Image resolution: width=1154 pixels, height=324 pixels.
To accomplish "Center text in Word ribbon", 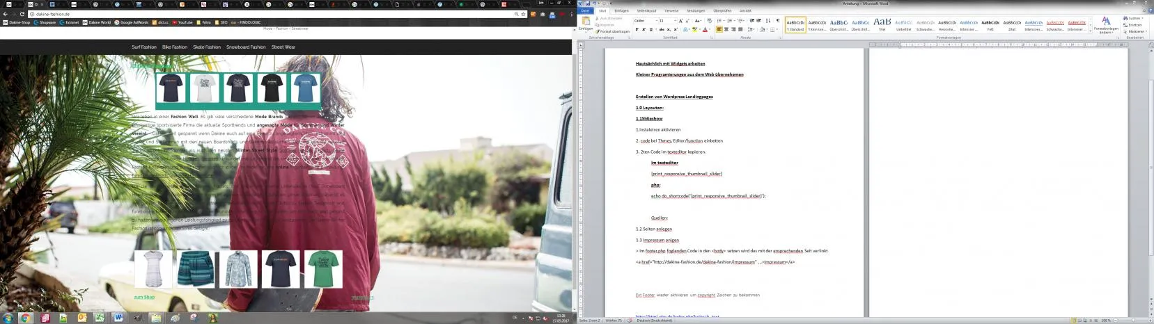I will (x=726, y=29).
